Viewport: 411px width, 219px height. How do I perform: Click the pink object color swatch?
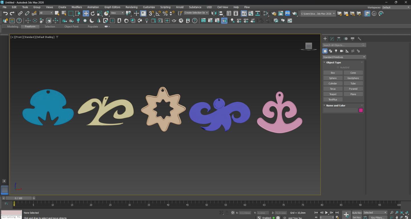[361, 110]
